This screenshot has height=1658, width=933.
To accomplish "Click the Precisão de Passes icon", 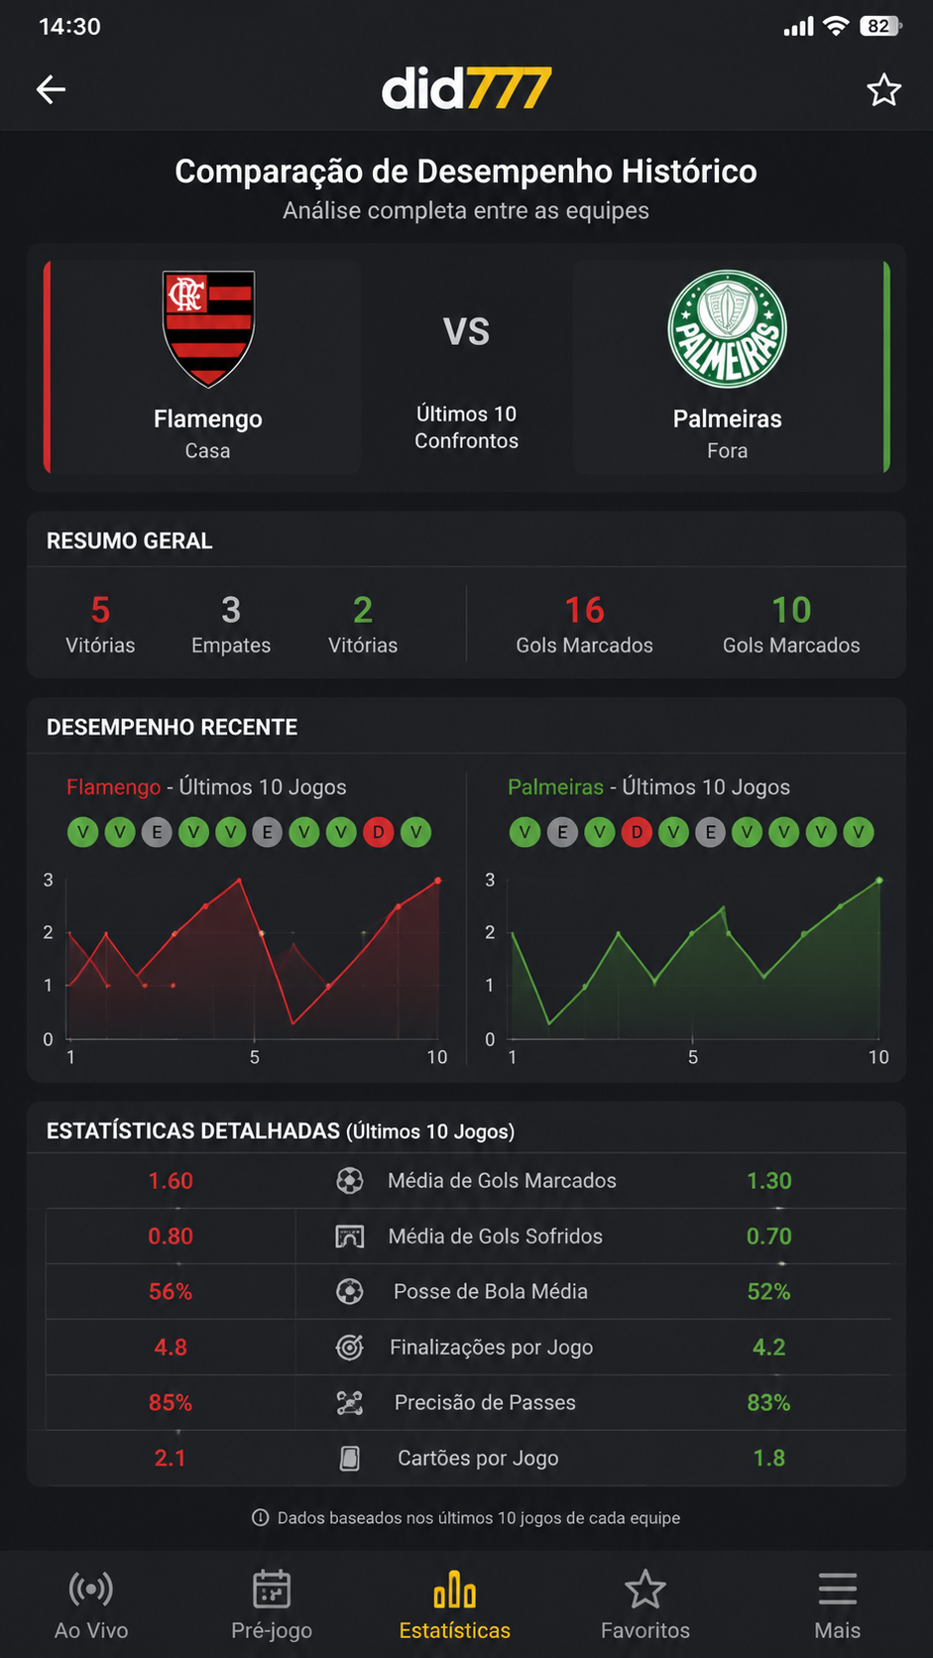I will coord(350,1403).
